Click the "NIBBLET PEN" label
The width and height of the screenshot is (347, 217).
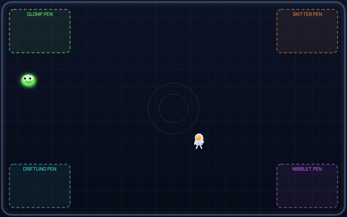click(x=307, y=169)
